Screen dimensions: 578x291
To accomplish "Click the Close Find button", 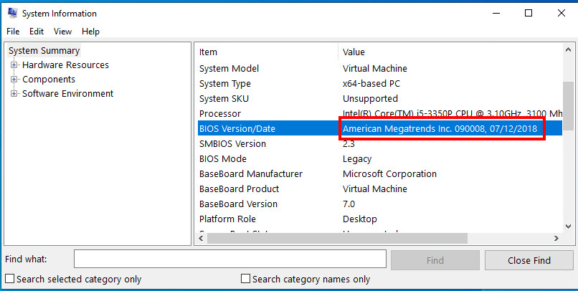I will click(529, 260).
